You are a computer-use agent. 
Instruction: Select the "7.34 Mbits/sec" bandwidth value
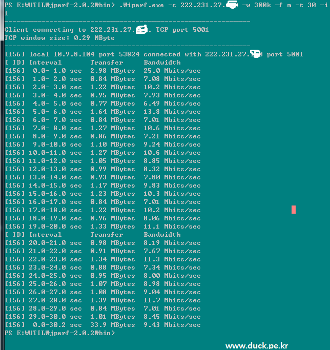172,267
